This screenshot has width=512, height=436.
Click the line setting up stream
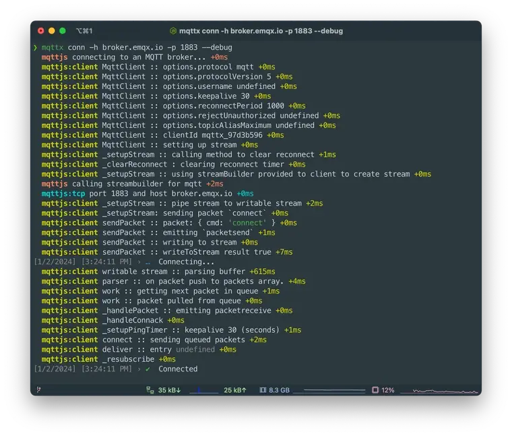[150, 145]
